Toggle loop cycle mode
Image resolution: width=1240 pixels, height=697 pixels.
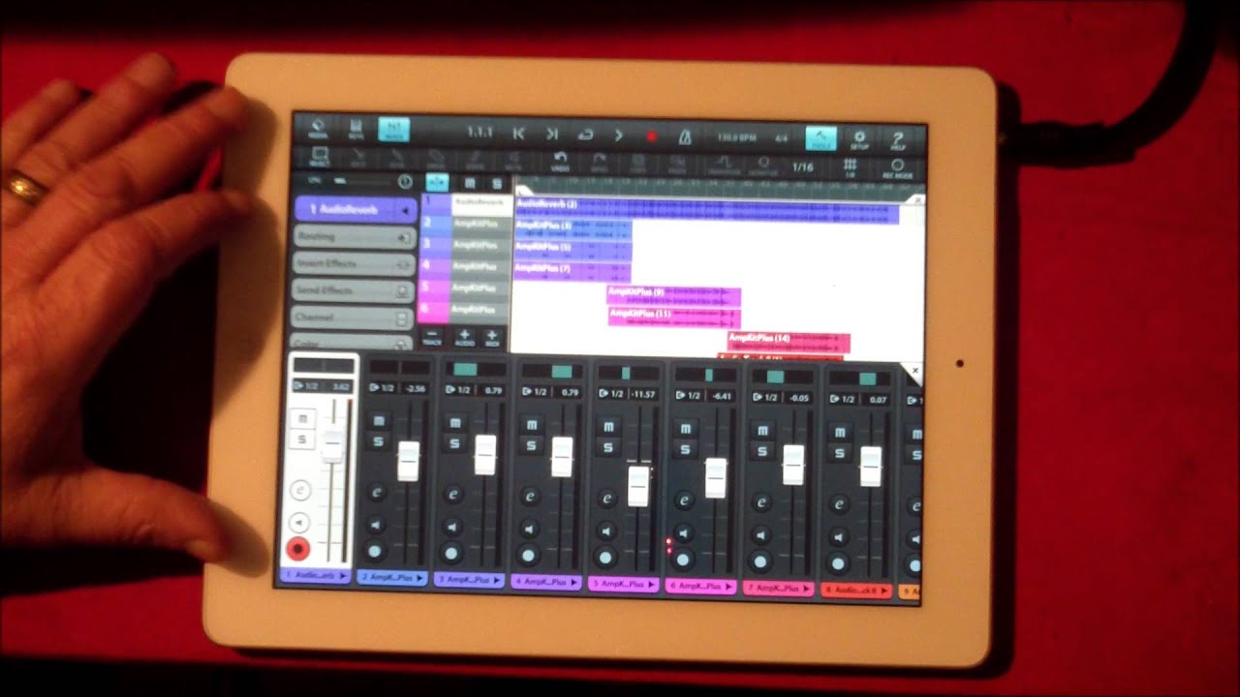tap(585, 135)
